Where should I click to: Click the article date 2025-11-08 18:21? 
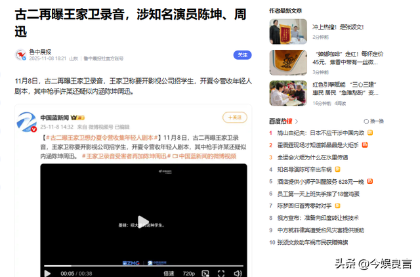coord(48,58)
